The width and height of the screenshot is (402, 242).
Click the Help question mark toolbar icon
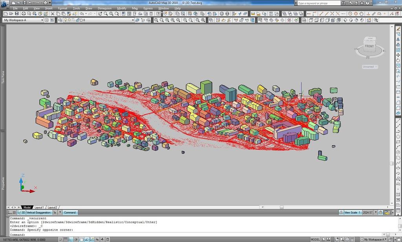[158, 14]
